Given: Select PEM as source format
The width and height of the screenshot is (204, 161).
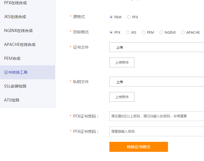Looking at the screenshot, I should pos(111,17).
